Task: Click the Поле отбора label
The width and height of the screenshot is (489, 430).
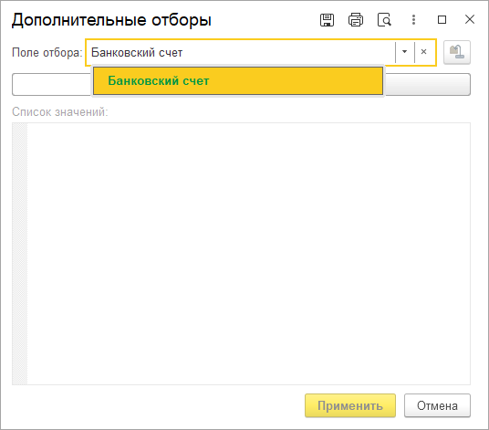Action: pyautogui.click(x=47, y=52)
